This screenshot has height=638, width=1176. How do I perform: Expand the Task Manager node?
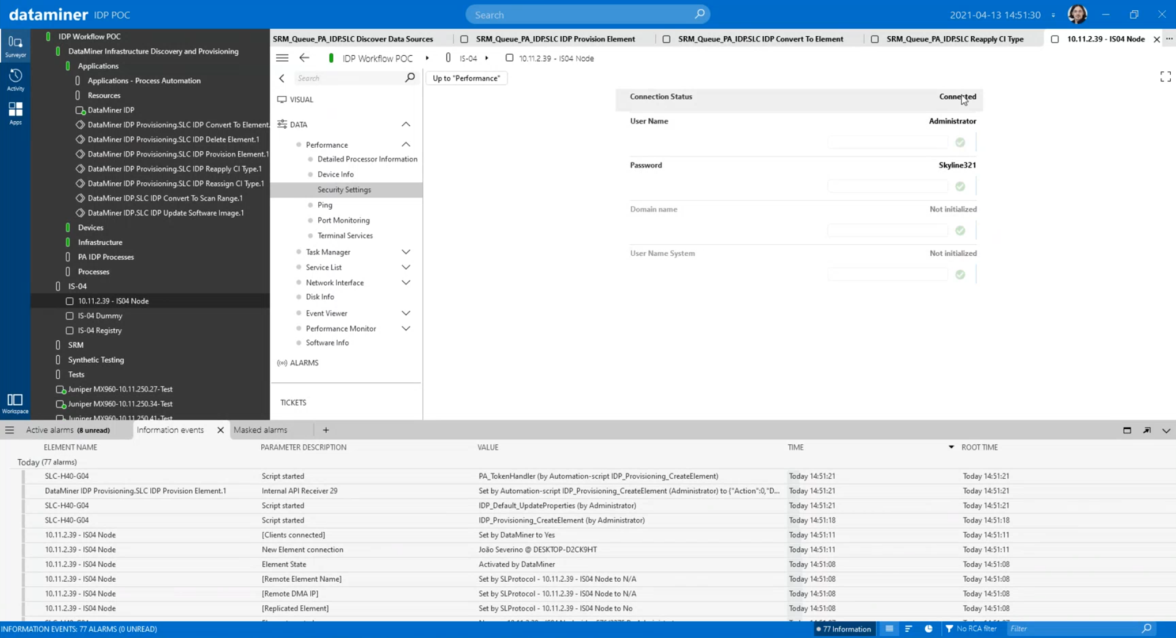(x=406, y=252)
